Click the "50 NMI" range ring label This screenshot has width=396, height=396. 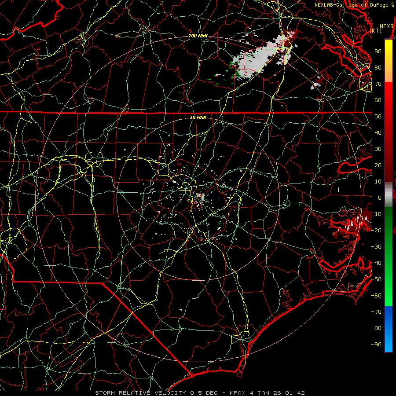click(198, 117)
